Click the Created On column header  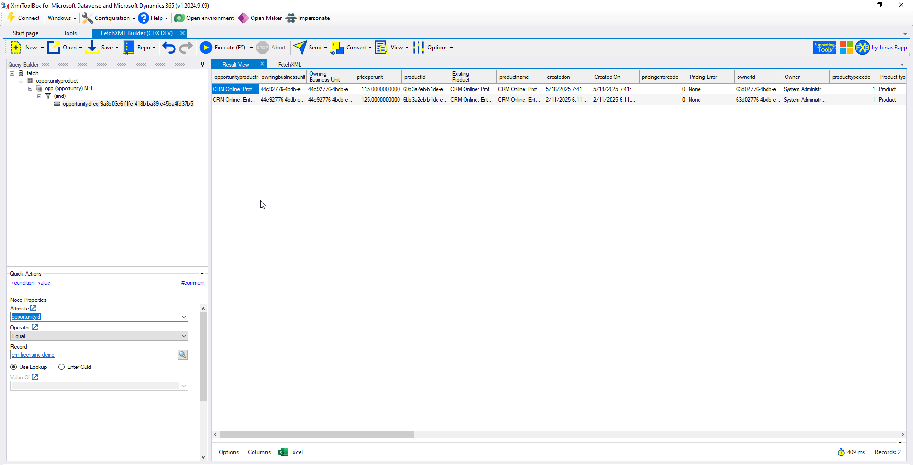[x=616, y=77]
